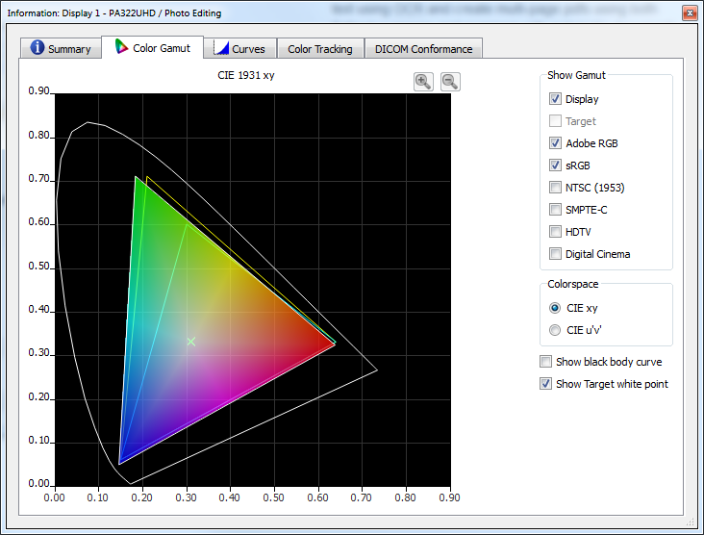Open the Summary tab
Screen dimensions: 704x535
point(61,49)
